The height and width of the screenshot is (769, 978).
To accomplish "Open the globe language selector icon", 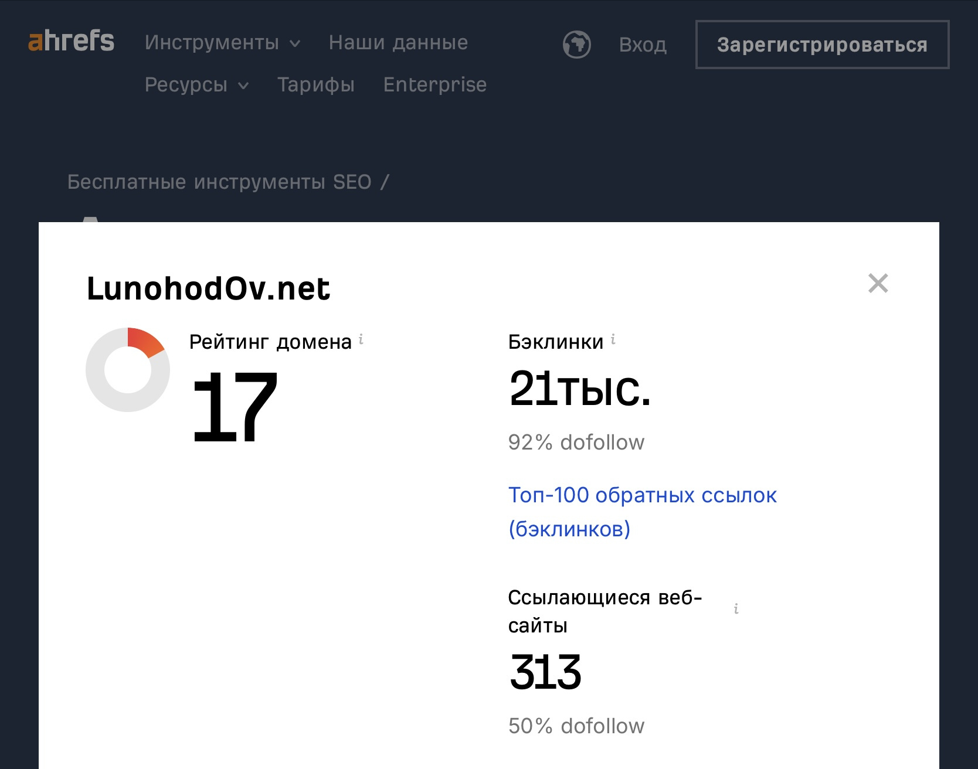I will click(x=576, y=45).
